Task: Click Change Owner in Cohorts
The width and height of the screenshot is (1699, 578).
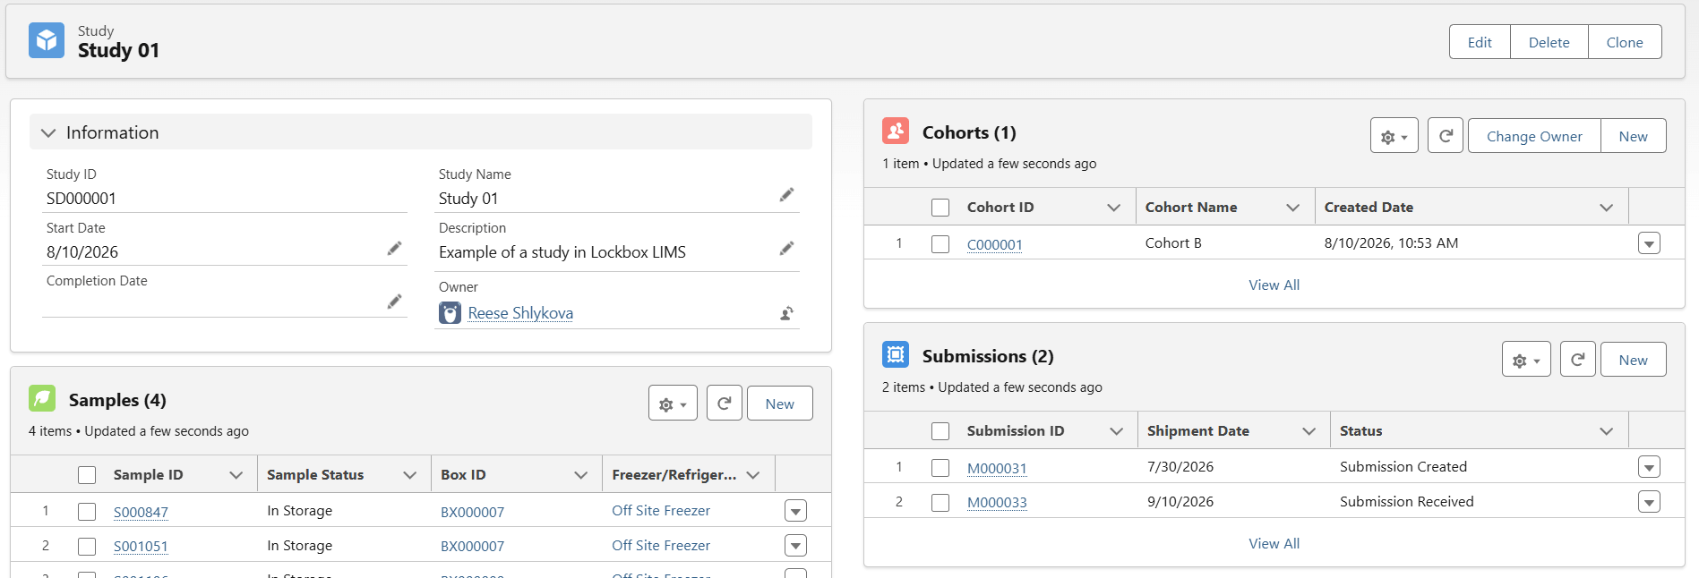Action: 1534,136
